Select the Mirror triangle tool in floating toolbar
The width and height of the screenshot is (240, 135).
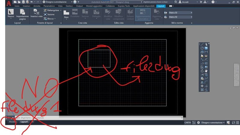click(x=202, y=82)
